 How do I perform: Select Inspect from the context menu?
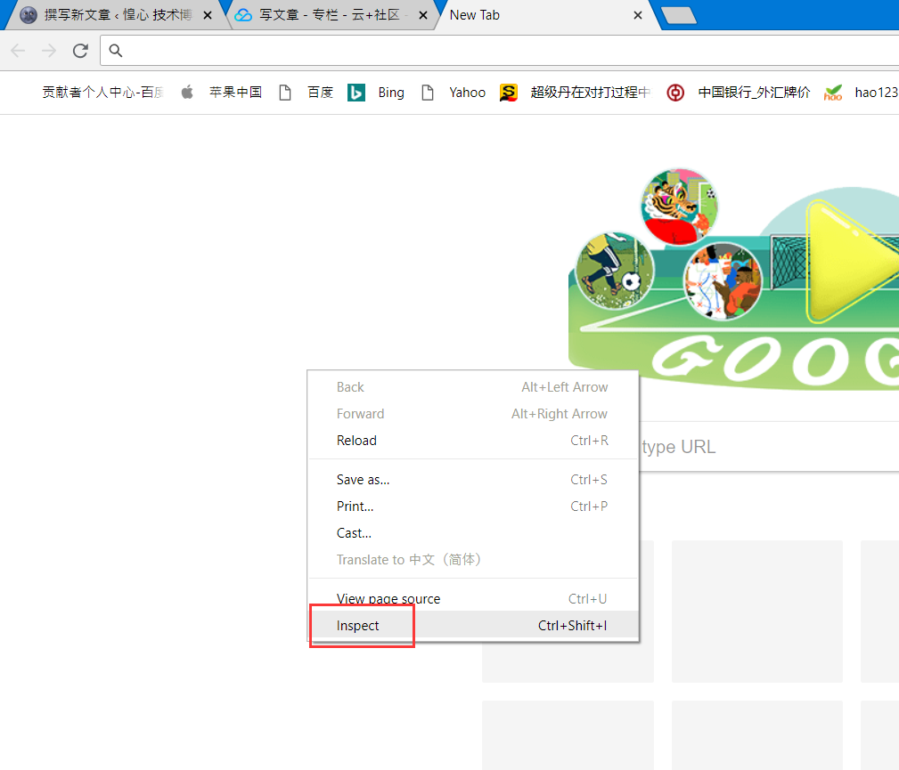pos(473,626)
